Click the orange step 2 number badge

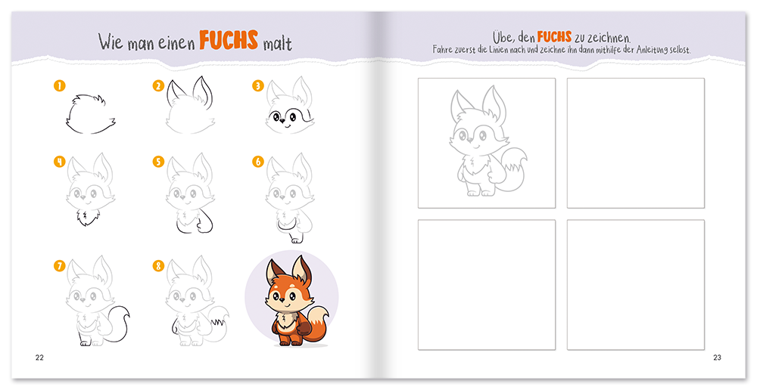158,86
